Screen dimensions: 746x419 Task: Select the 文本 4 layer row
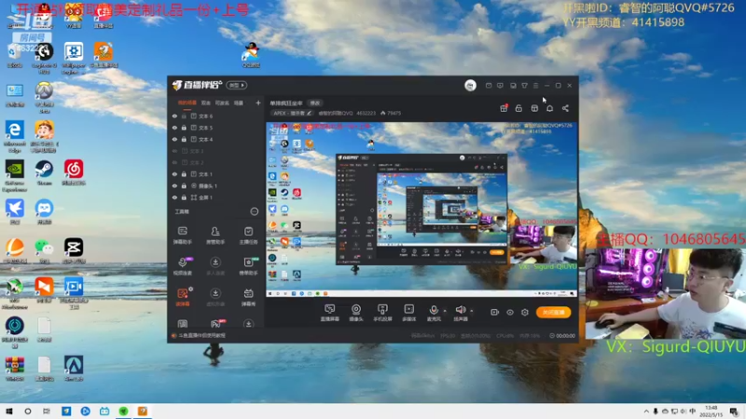tap(216, 139)
